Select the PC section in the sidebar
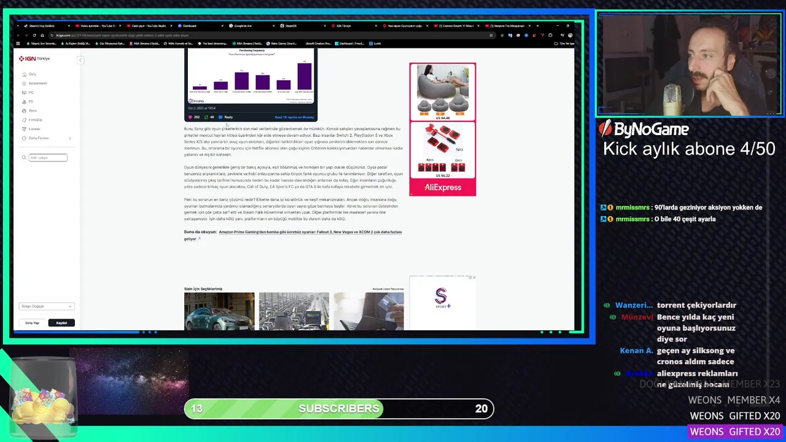The height and width of the screenshot is (442, 786). [x=28, y=93]
